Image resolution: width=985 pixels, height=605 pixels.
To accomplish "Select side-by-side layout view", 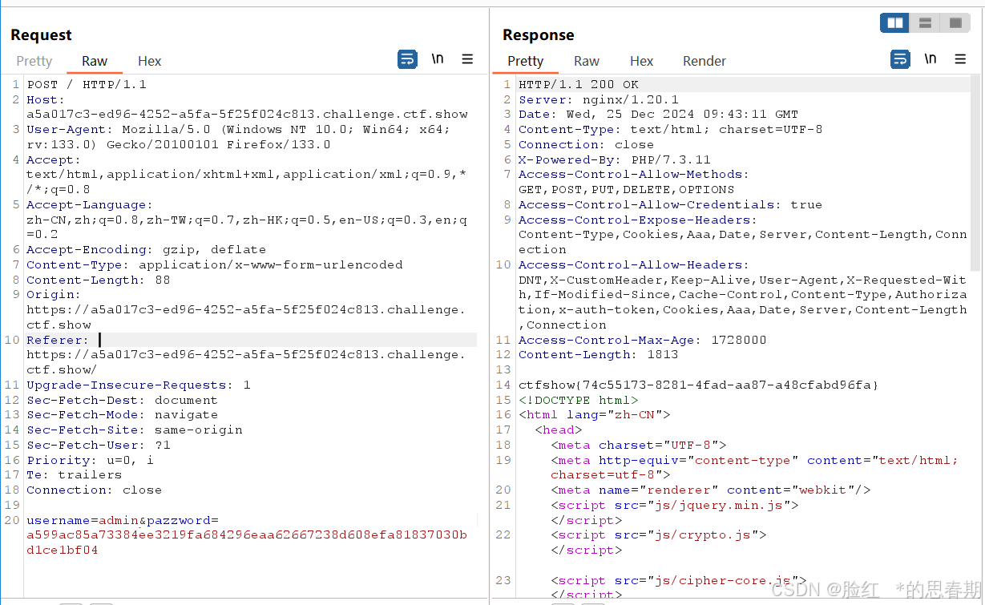I will click(895, 23).
